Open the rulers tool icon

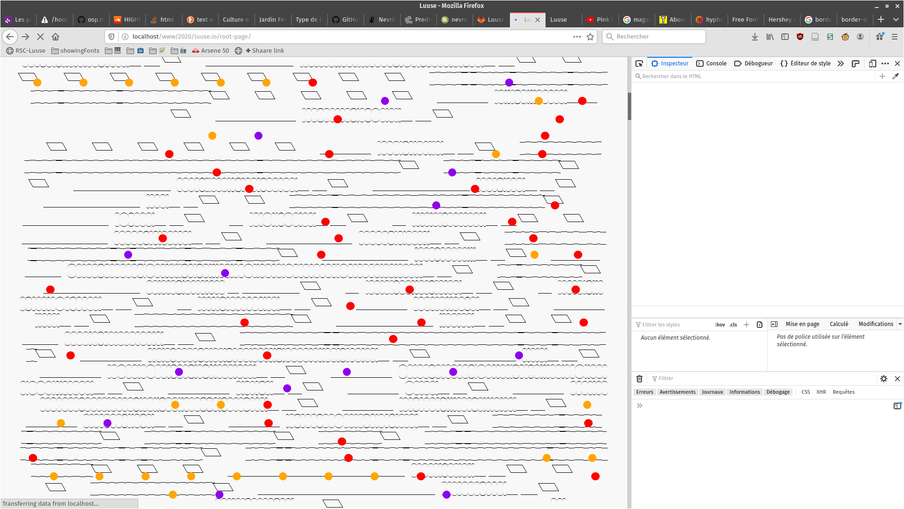coord(856,64)
